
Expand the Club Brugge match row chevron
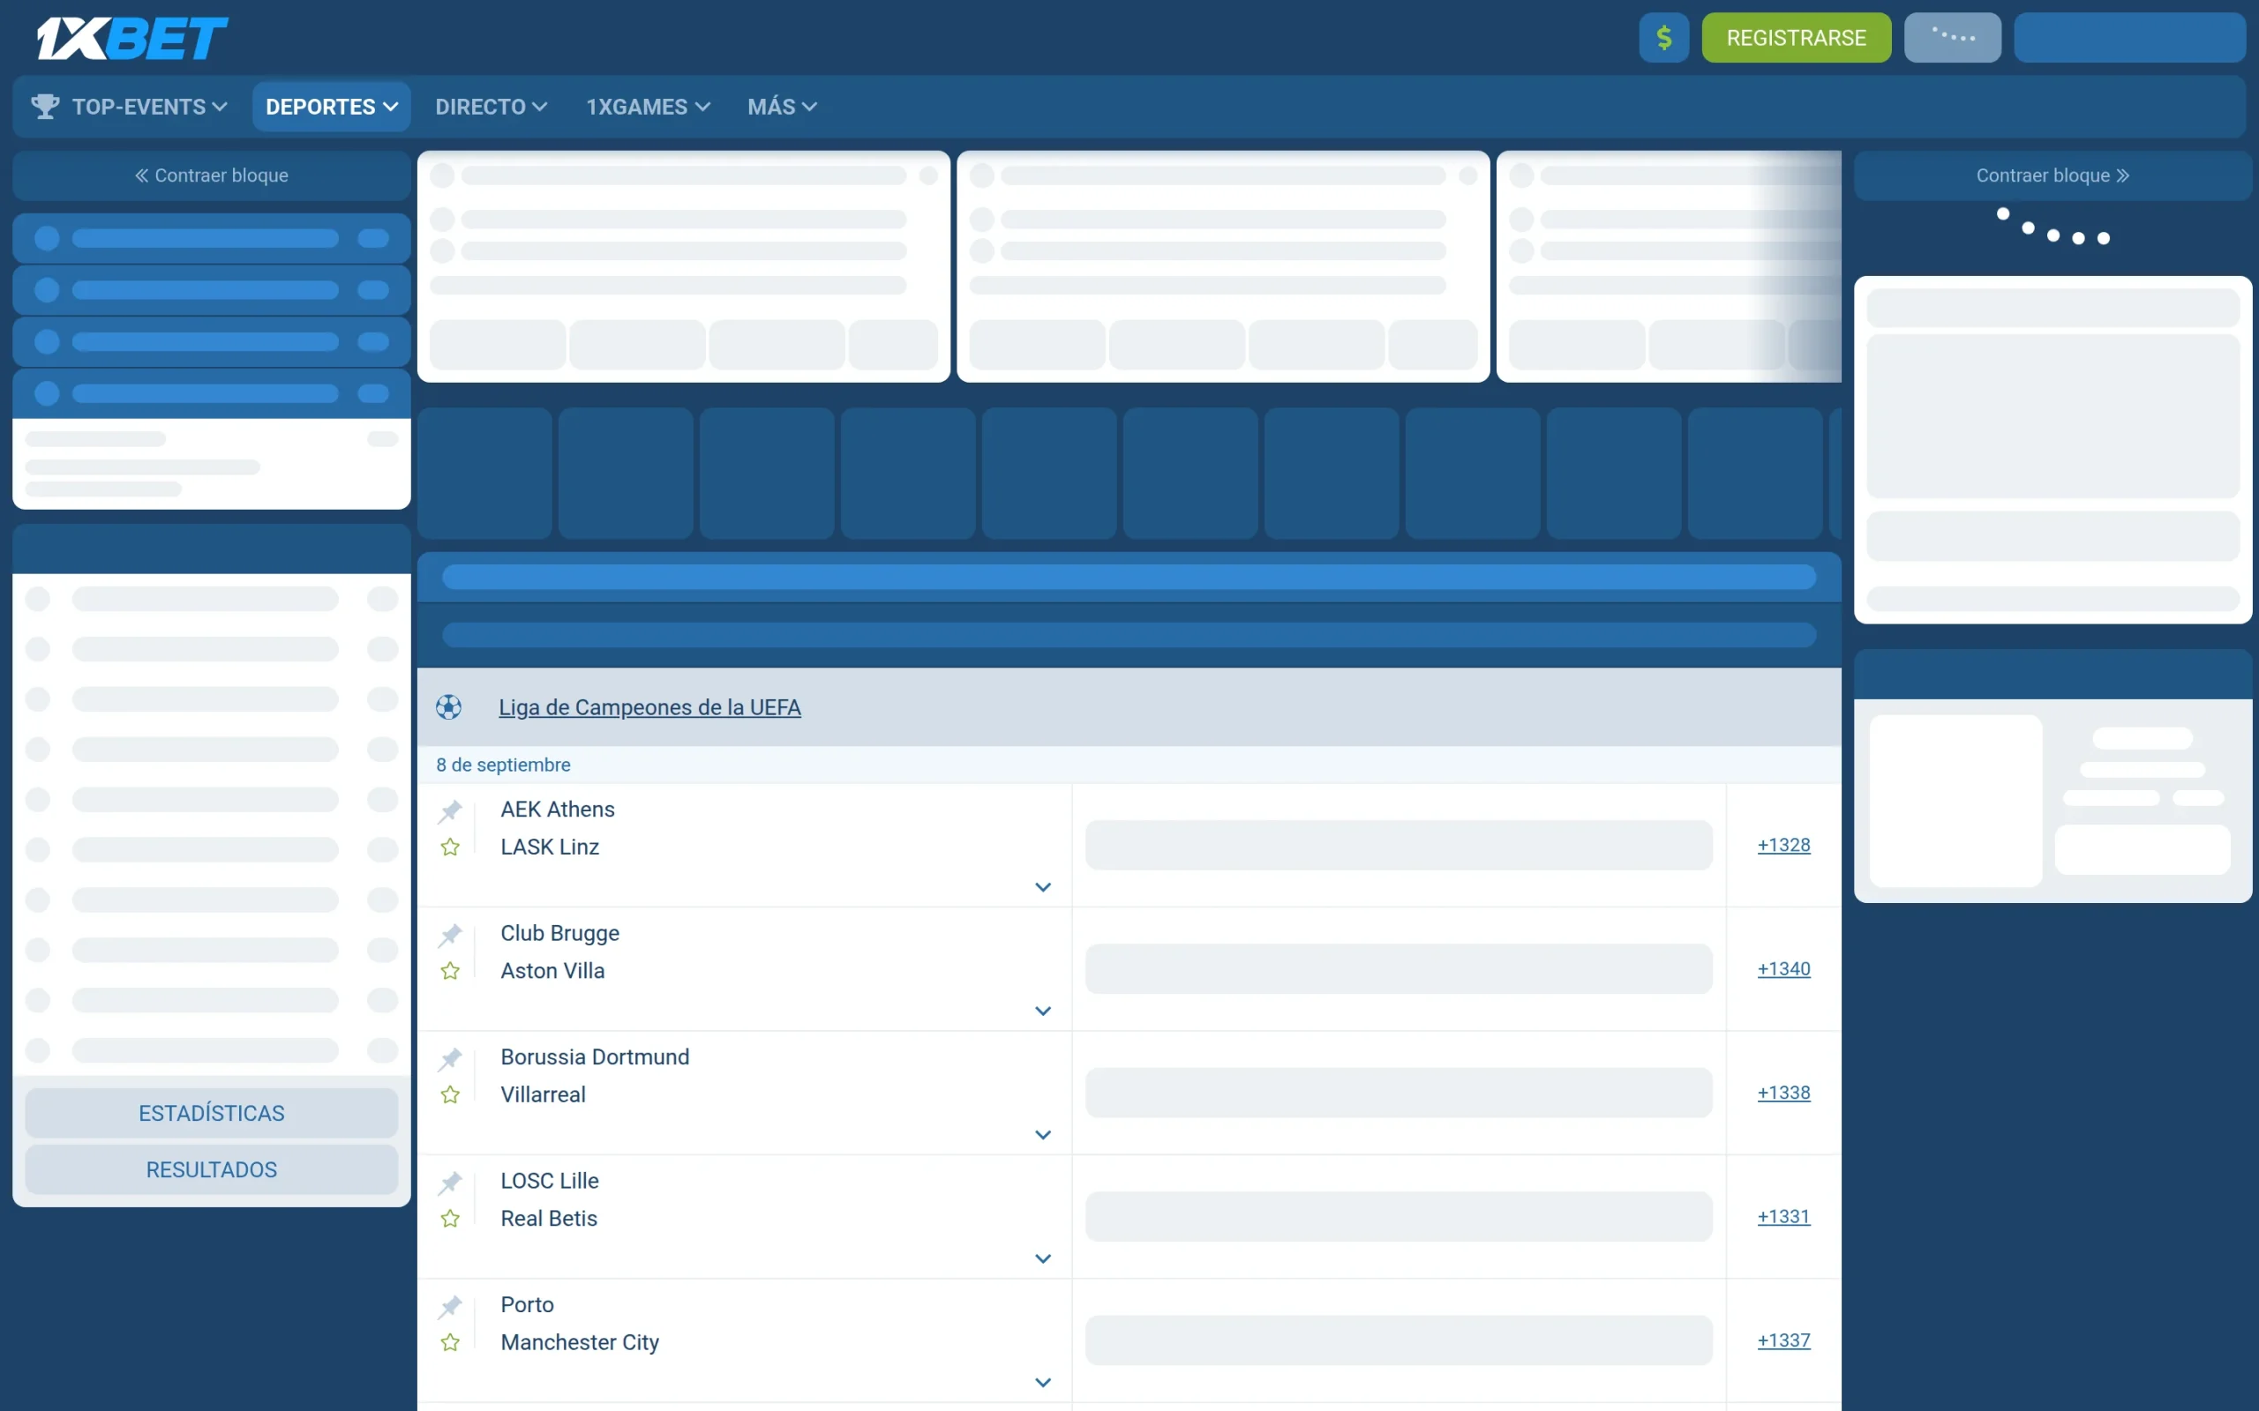coord(1043,1012)
